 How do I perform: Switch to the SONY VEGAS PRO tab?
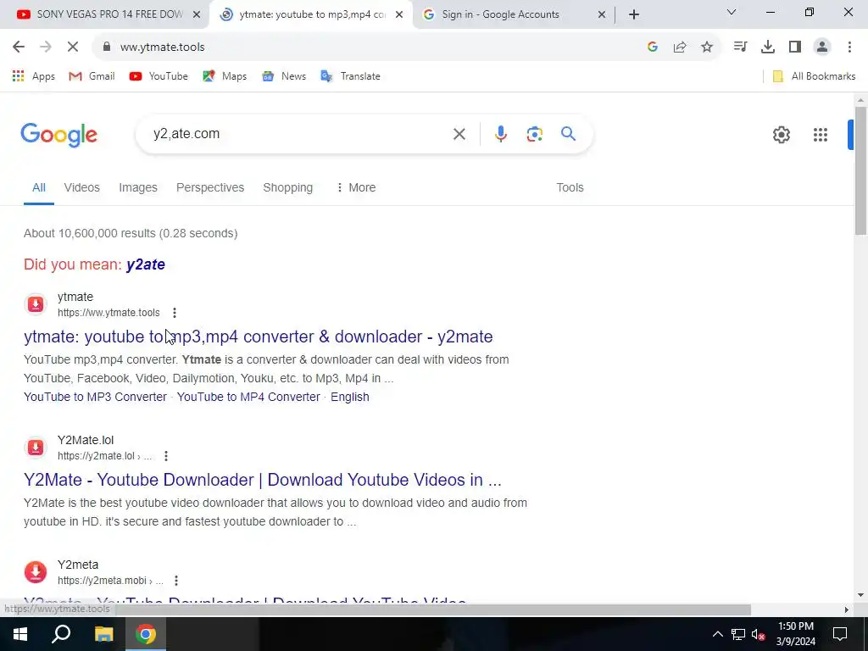pyautogui.click(x=103, y=14)
